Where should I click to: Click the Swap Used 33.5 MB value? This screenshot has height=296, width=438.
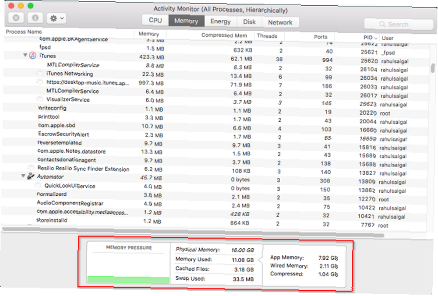[243, 279]
